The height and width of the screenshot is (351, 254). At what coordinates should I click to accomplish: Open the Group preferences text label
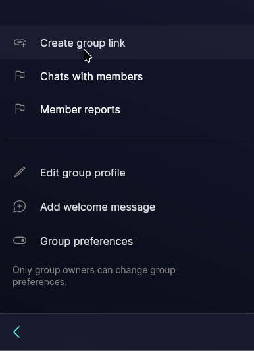(86, 242)
